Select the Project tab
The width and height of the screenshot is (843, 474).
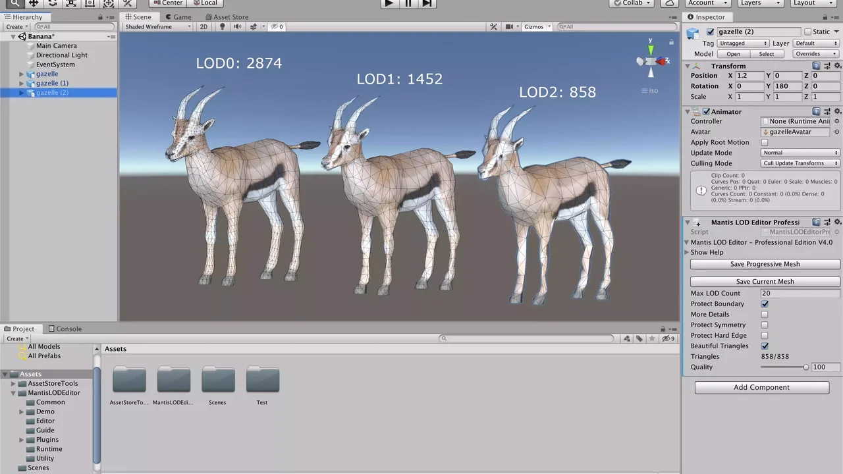click(x=19, y=329)
